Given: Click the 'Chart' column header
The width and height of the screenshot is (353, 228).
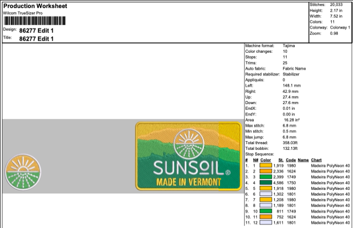Looking at the screenshot, I should point(316,160).
